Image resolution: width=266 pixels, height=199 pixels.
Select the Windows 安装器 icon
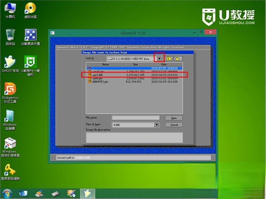10,120
